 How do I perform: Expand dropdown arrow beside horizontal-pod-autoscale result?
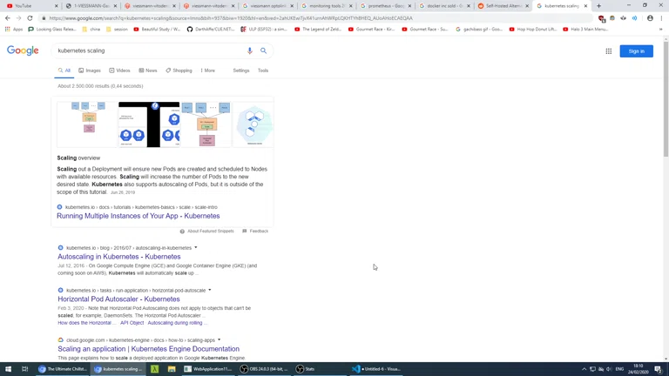pyautogui.click(x=210, y=290)
